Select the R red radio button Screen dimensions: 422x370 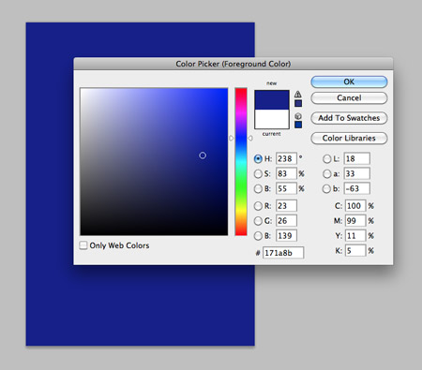pyautogui.click(x=258, y=206)
